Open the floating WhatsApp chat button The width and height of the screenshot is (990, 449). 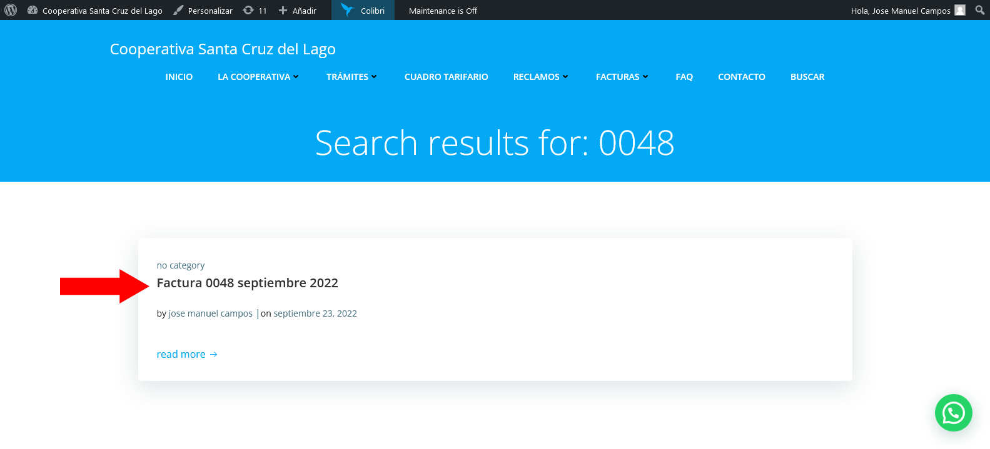[953, 413]
